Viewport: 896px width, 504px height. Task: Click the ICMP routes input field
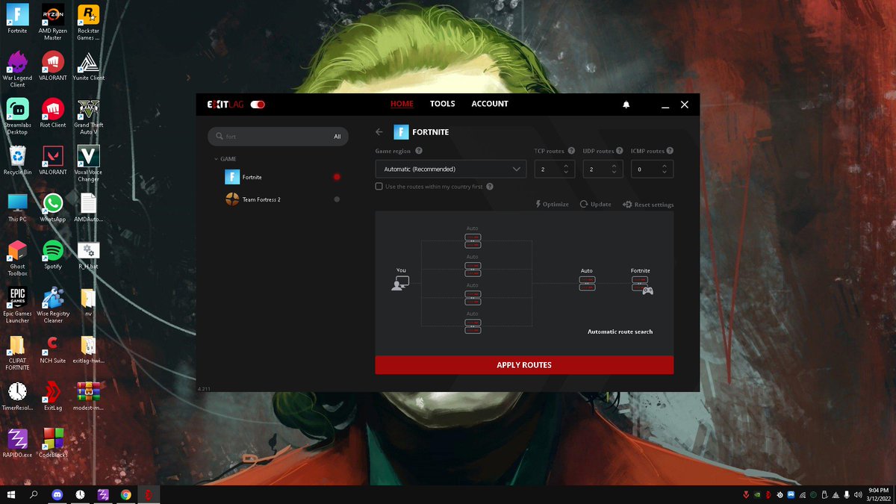(652, 169)
